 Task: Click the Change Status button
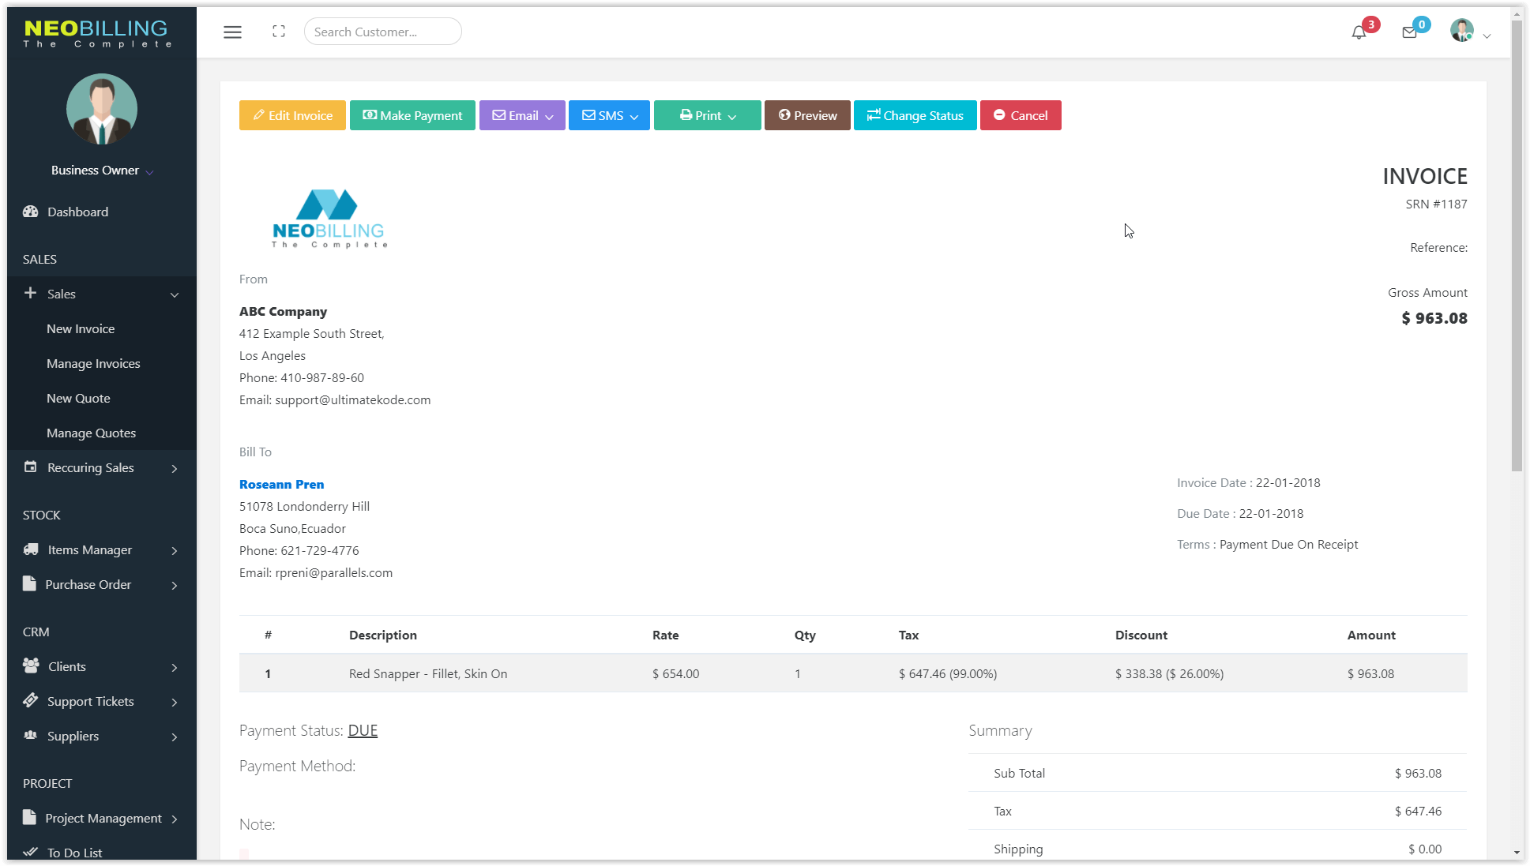coord(915,115)
